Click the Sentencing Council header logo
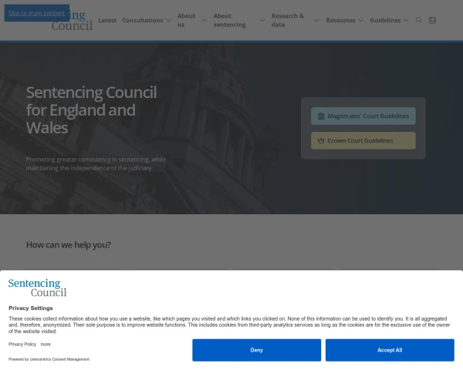463x370 pixels. 72,20
